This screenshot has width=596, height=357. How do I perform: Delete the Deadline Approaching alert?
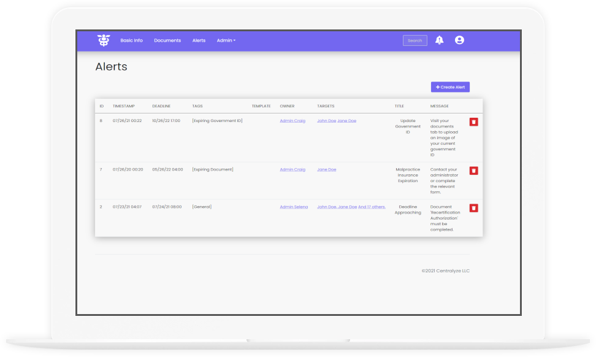click(474, 208)
